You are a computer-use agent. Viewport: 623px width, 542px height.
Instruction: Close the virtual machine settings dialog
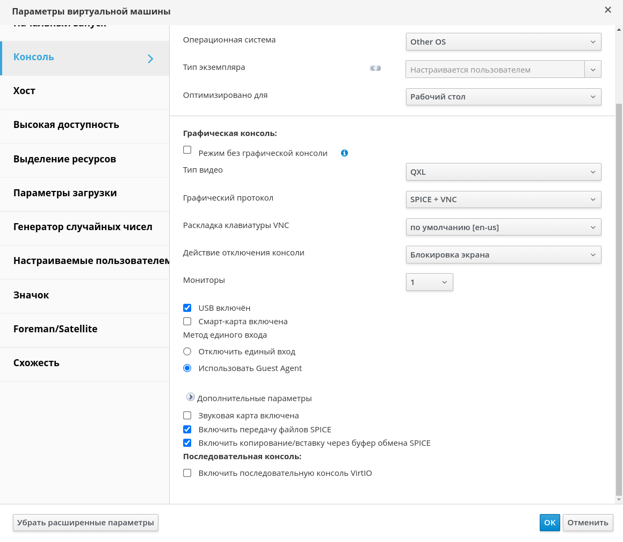607,10
